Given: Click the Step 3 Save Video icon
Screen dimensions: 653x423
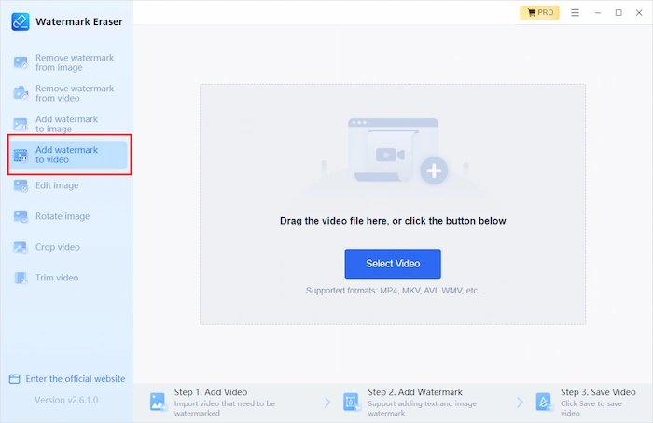Looking at the screenshot, I should (x=544, y=402).
